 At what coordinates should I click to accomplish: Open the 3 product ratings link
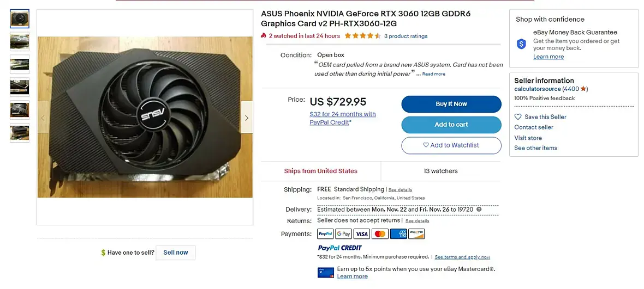tap(406, 36)
